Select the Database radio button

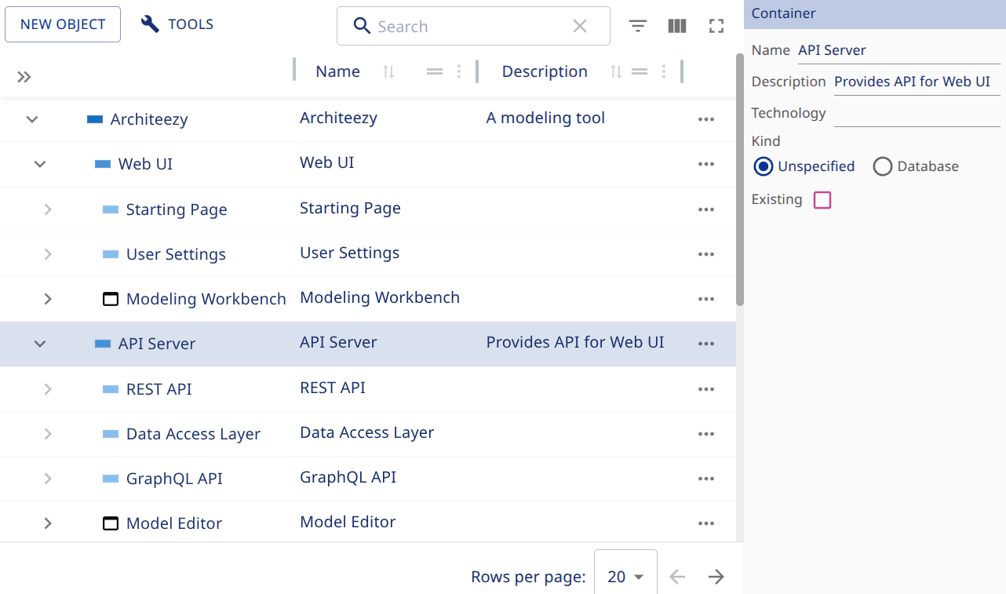882,166
